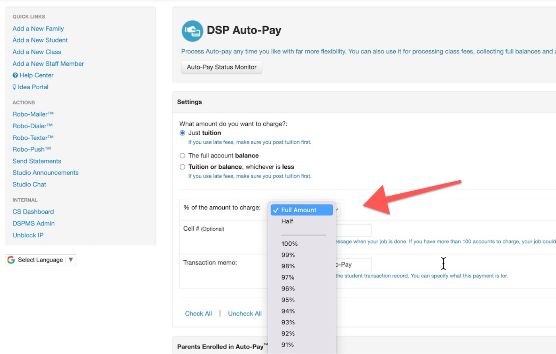Launch Robo-Texter action
Viewport: 556px width, 354px height.
33,138
